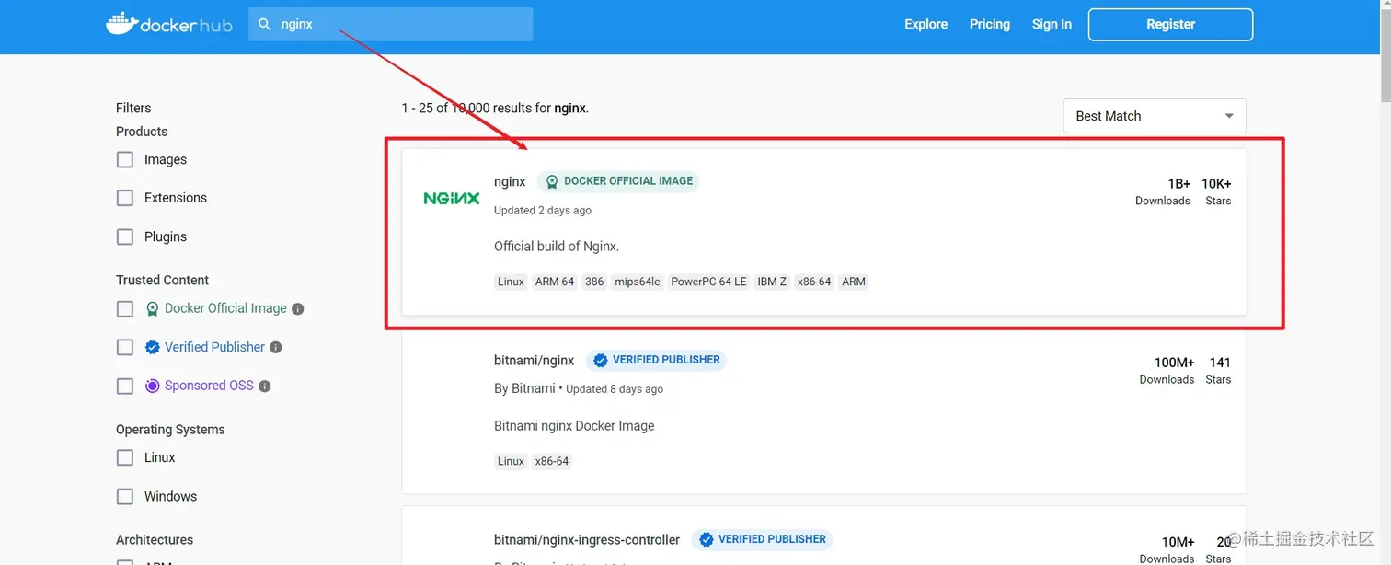Click the purple Sponsored OSS icon in filters
Viewport: 1391px width, 565px height.
[x=153, y=386]
